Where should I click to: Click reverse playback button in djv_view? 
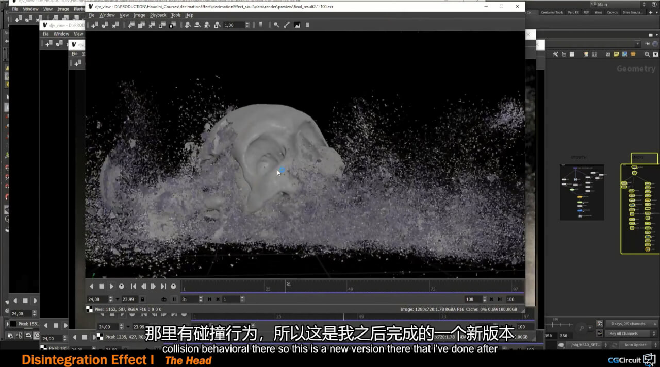click(92, 286)
